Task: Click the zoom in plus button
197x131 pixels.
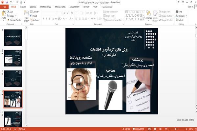Action: click(186, 129)
